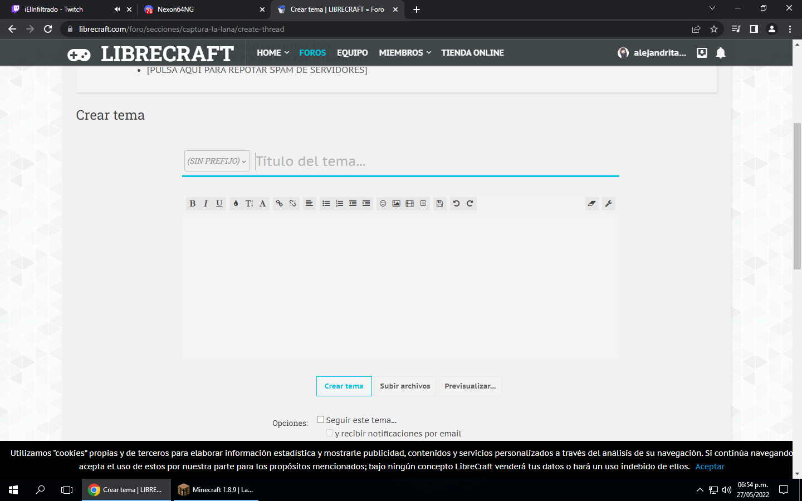Check the 'Seguir este tema' checkbox
This screenshot has height=501, width=802.
320,420
